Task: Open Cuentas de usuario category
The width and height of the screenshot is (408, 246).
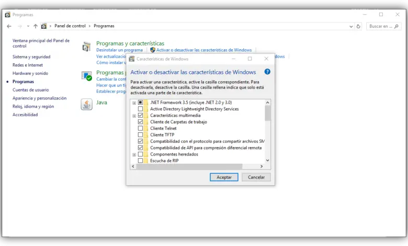Action: [31, 90]
